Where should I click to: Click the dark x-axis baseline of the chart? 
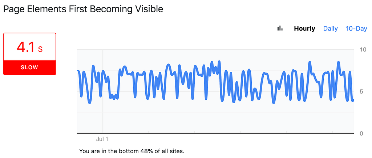click(216, 133)
